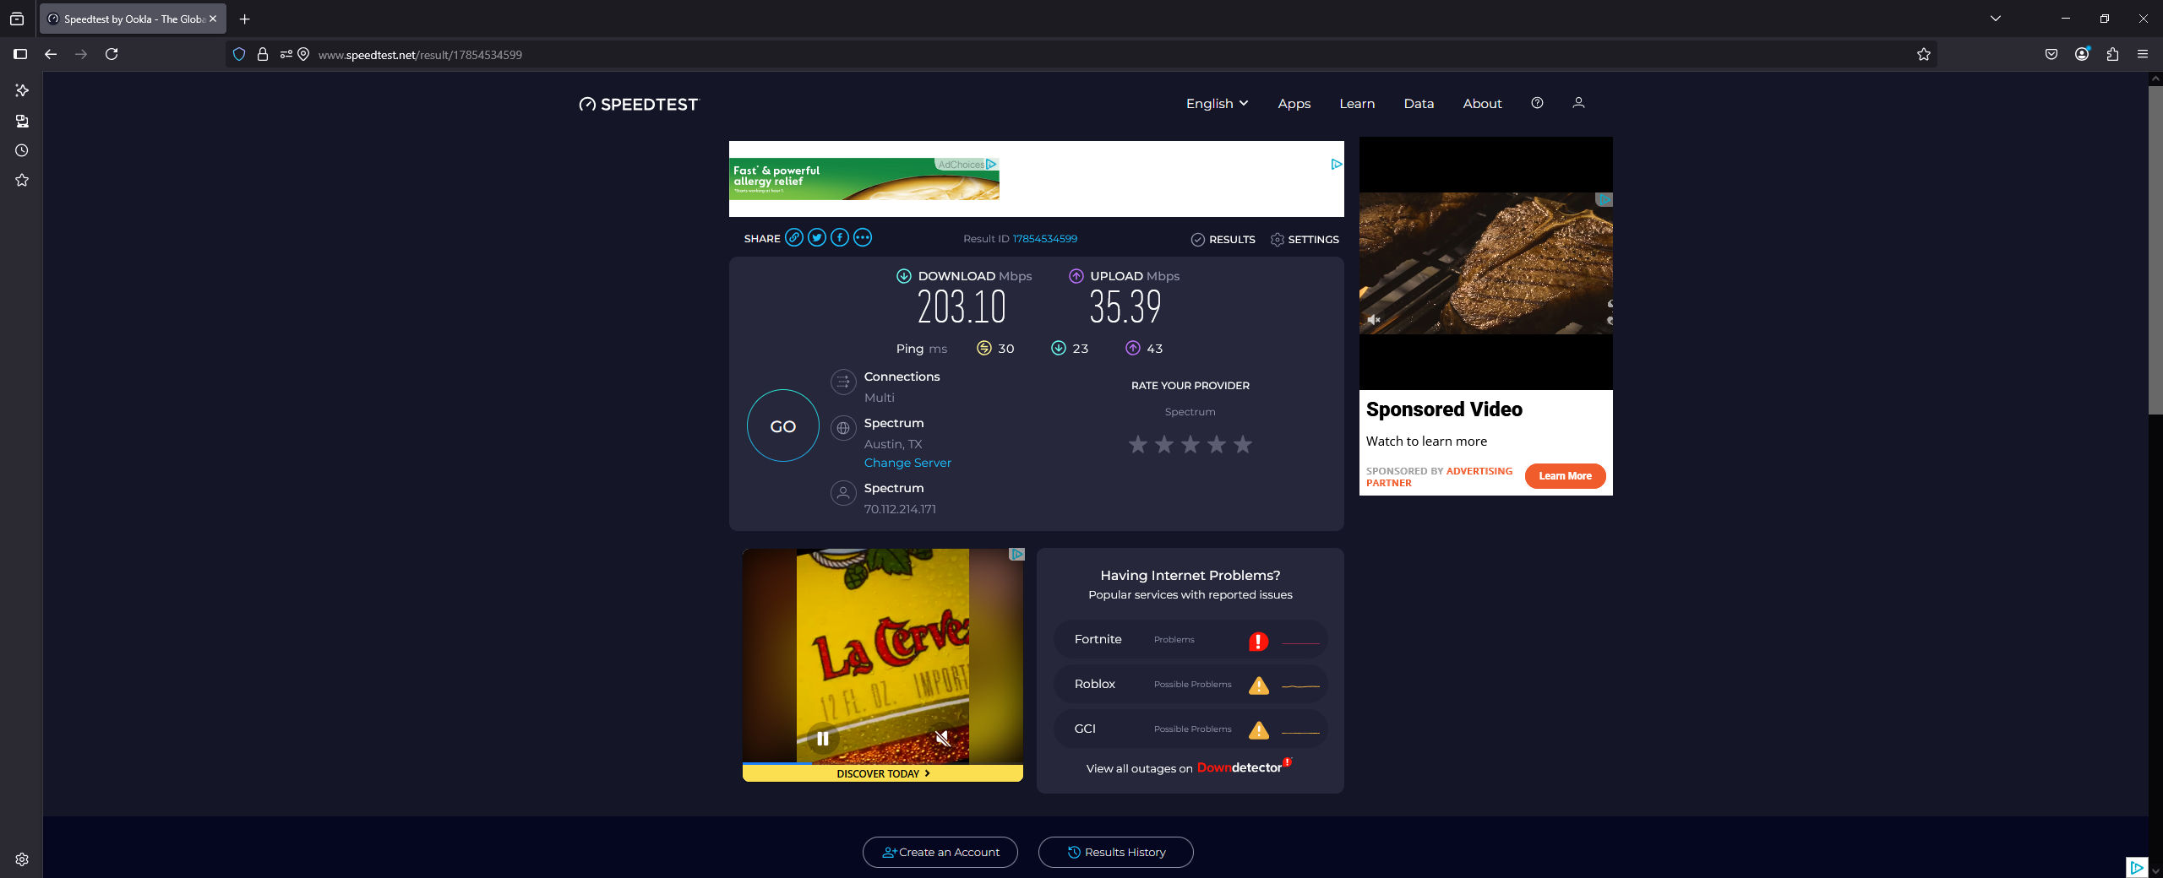Rate provider one star
This screenshot has width=2163, height=878.
[1138, 444]
